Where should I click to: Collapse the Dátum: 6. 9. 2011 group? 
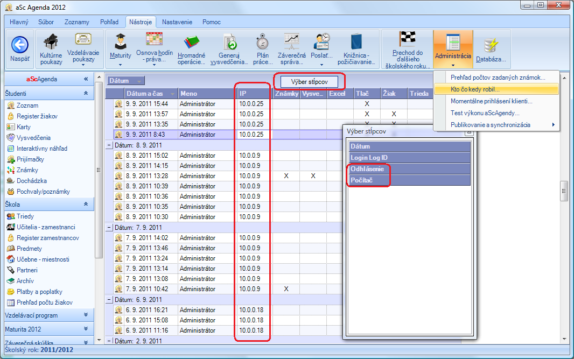pyautogui.click(x=109, y=300)
